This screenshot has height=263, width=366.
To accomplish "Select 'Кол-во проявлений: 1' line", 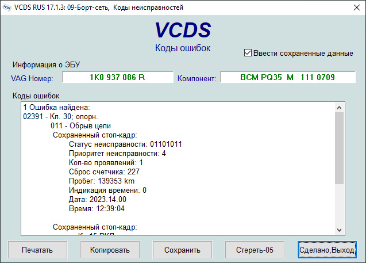I will [106, 162].
